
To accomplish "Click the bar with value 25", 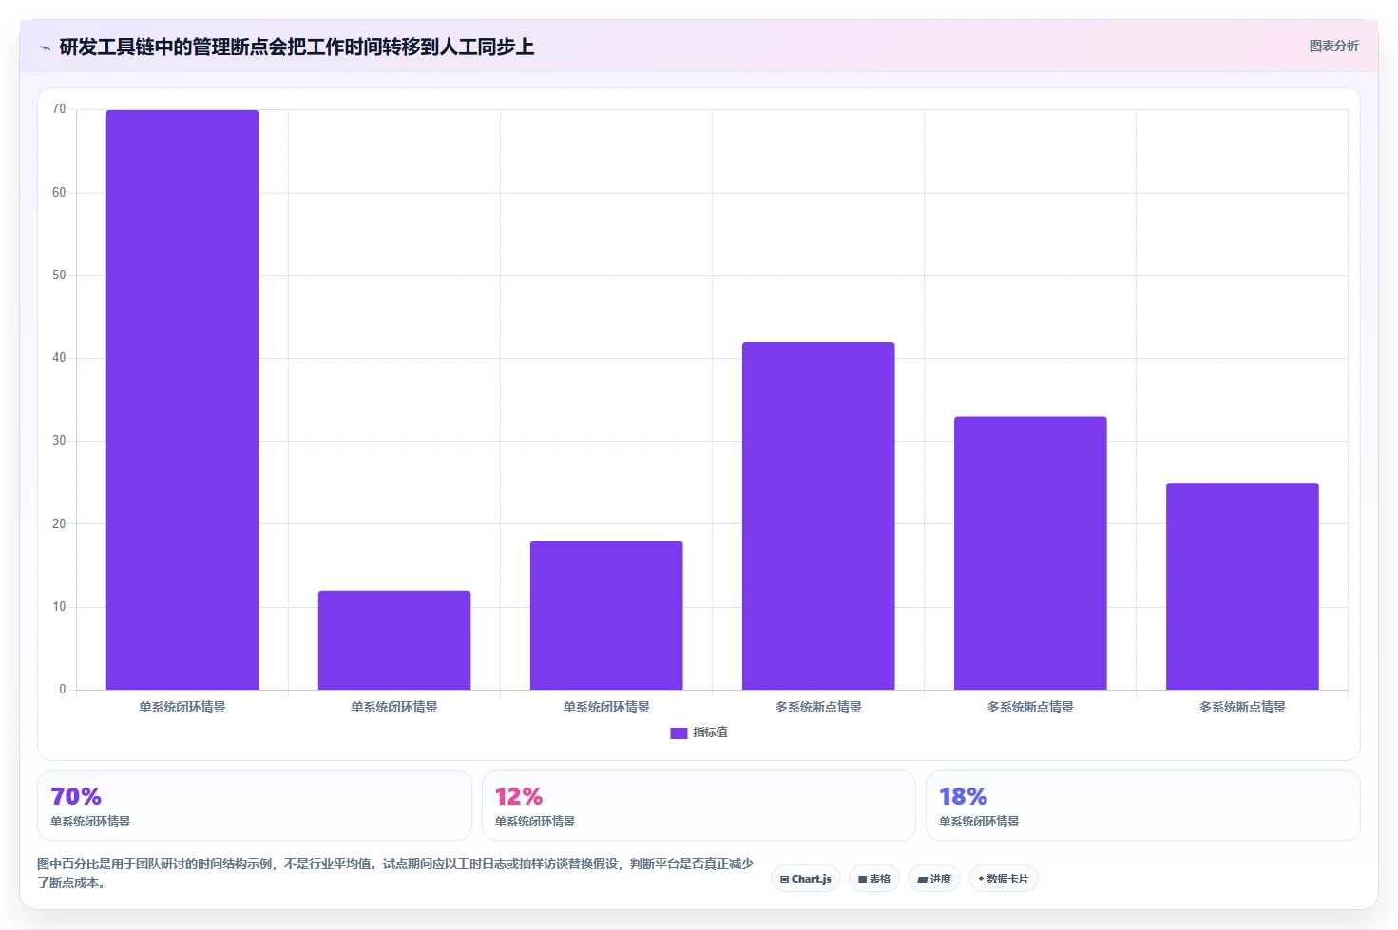I will pos(1242,586).
